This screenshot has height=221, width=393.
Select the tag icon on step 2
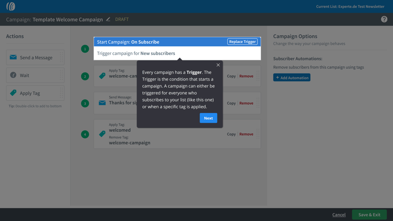tap(102, 76)
